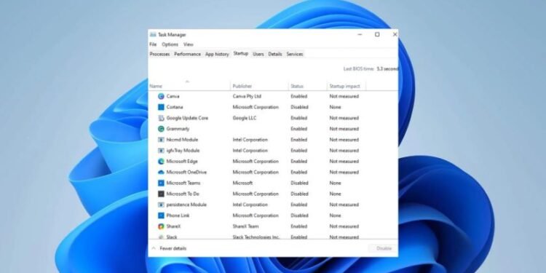Viewport: 546px width, 273px height.
Task: Click the Last BIOS time value
Action: (x=387, y=69)
